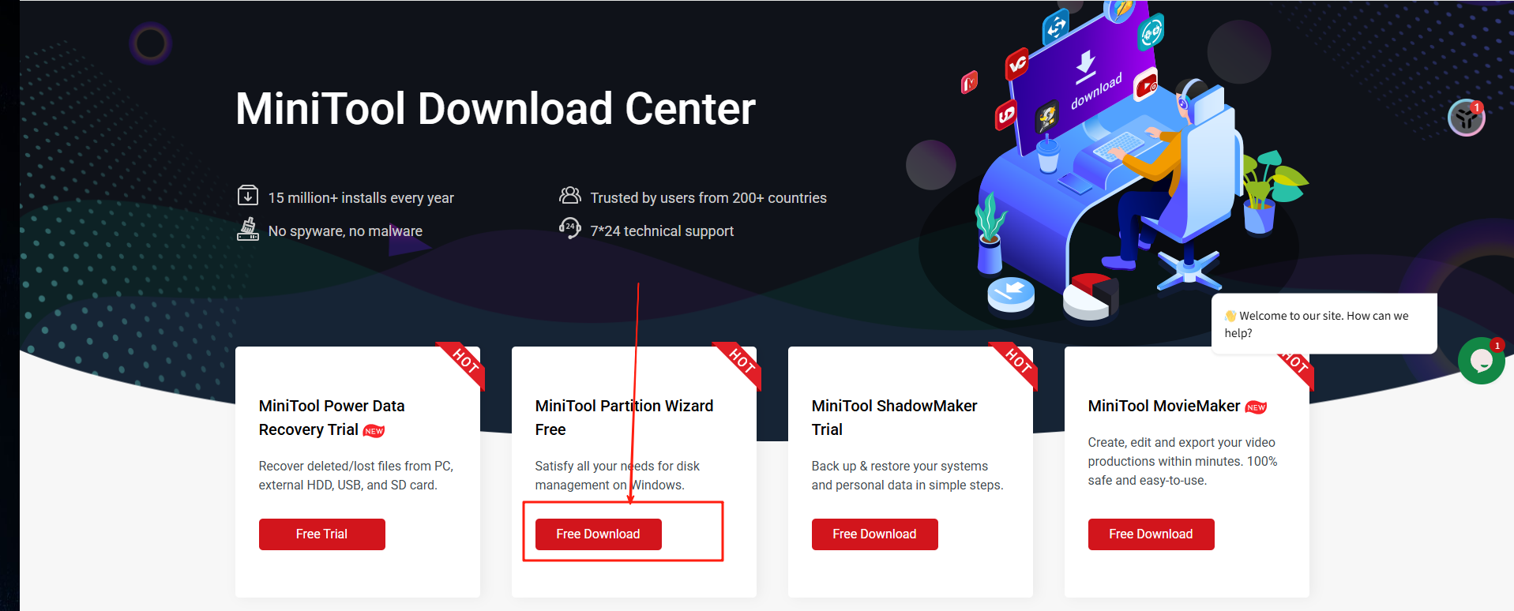Open the green live chat bubble icon

click(1481, 361)
